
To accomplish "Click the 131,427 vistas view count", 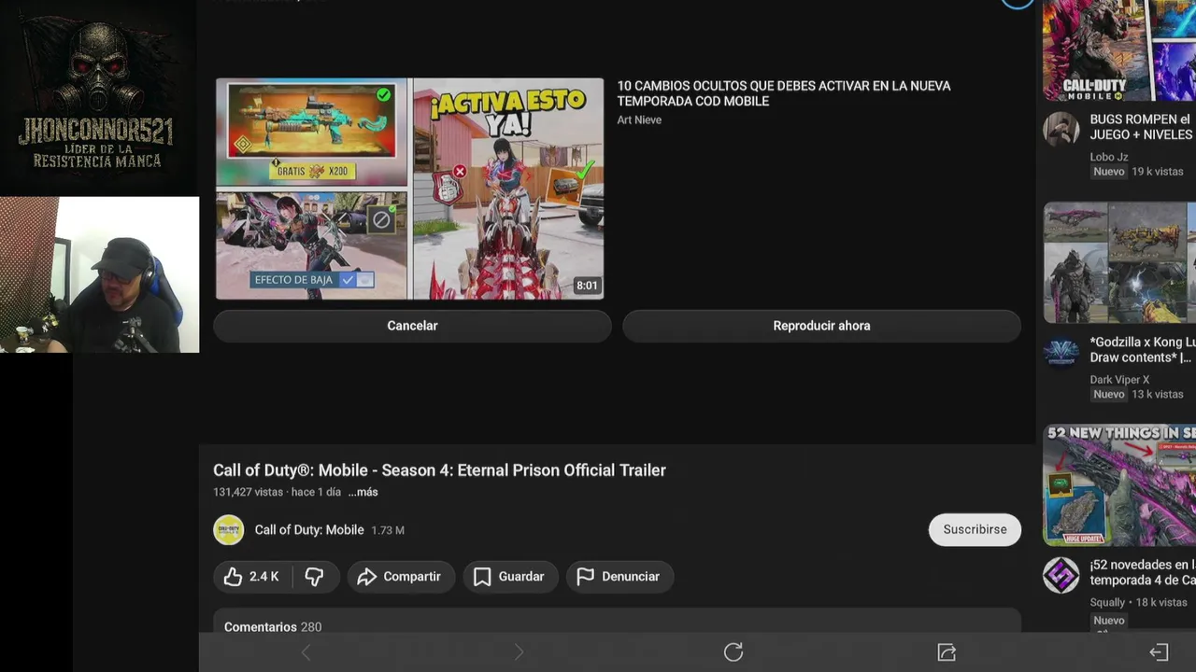I will tap(248, 492).
